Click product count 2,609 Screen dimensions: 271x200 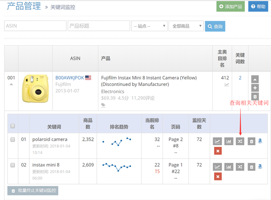click(88, 165)
